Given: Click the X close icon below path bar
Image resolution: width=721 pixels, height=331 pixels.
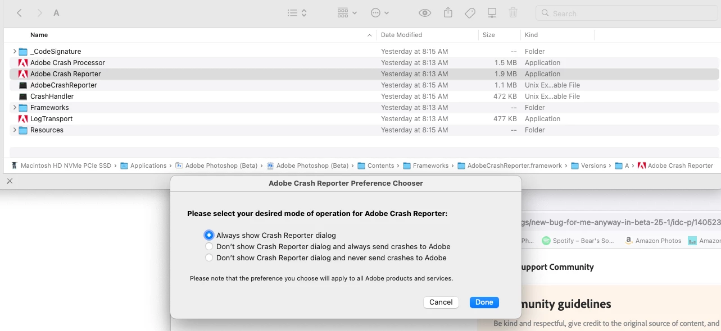Looking at the screenshot, I should tap(10, 181).
